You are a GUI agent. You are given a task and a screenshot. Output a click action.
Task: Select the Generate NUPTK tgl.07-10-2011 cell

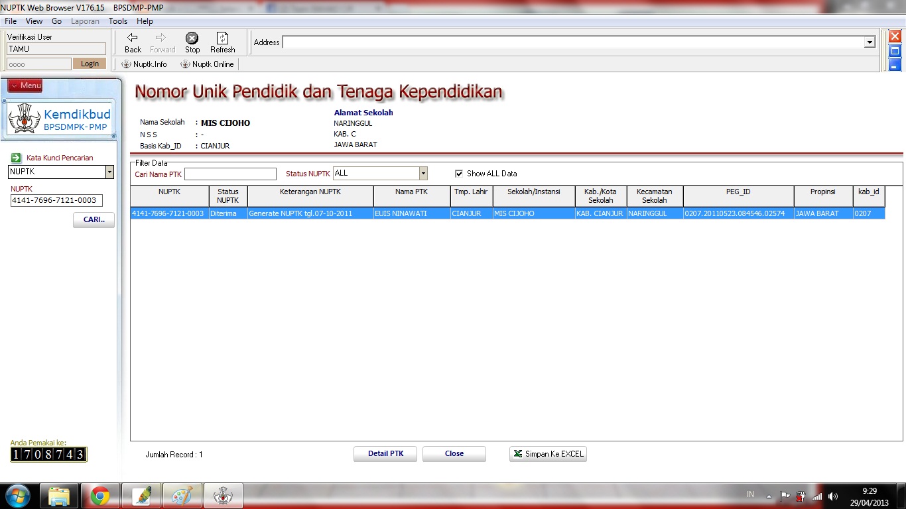click(x=310, y=213)
